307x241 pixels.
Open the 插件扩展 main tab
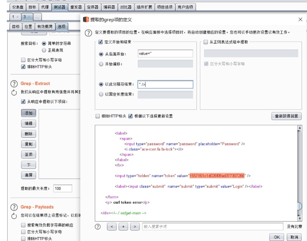click(x=144, y=7)
